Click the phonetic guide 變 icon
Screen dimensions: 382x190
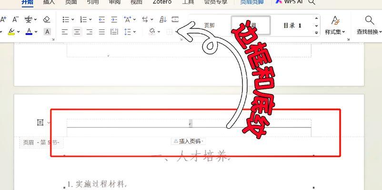click(29, 19)
